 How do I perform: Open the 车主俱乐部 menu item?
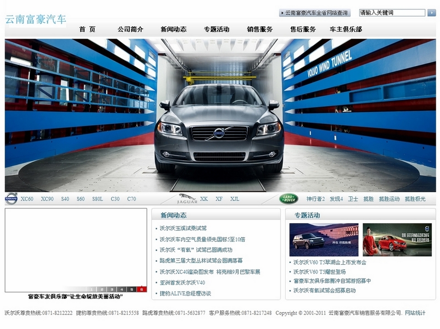(x=346, y=29)
